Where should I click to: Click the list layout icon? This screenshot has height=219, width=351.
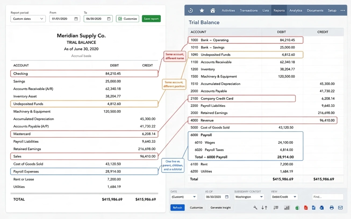(x=276, y=207)
